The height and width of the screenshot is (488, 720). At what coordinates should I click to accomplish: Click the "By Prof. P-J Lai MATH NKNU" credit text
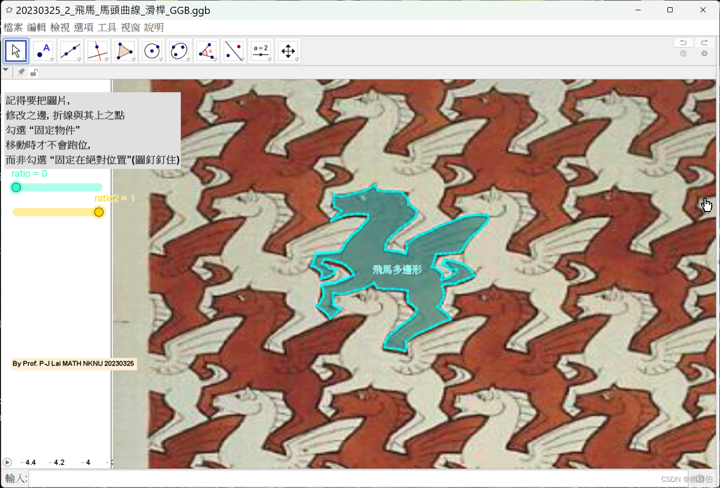pos(73,364)
